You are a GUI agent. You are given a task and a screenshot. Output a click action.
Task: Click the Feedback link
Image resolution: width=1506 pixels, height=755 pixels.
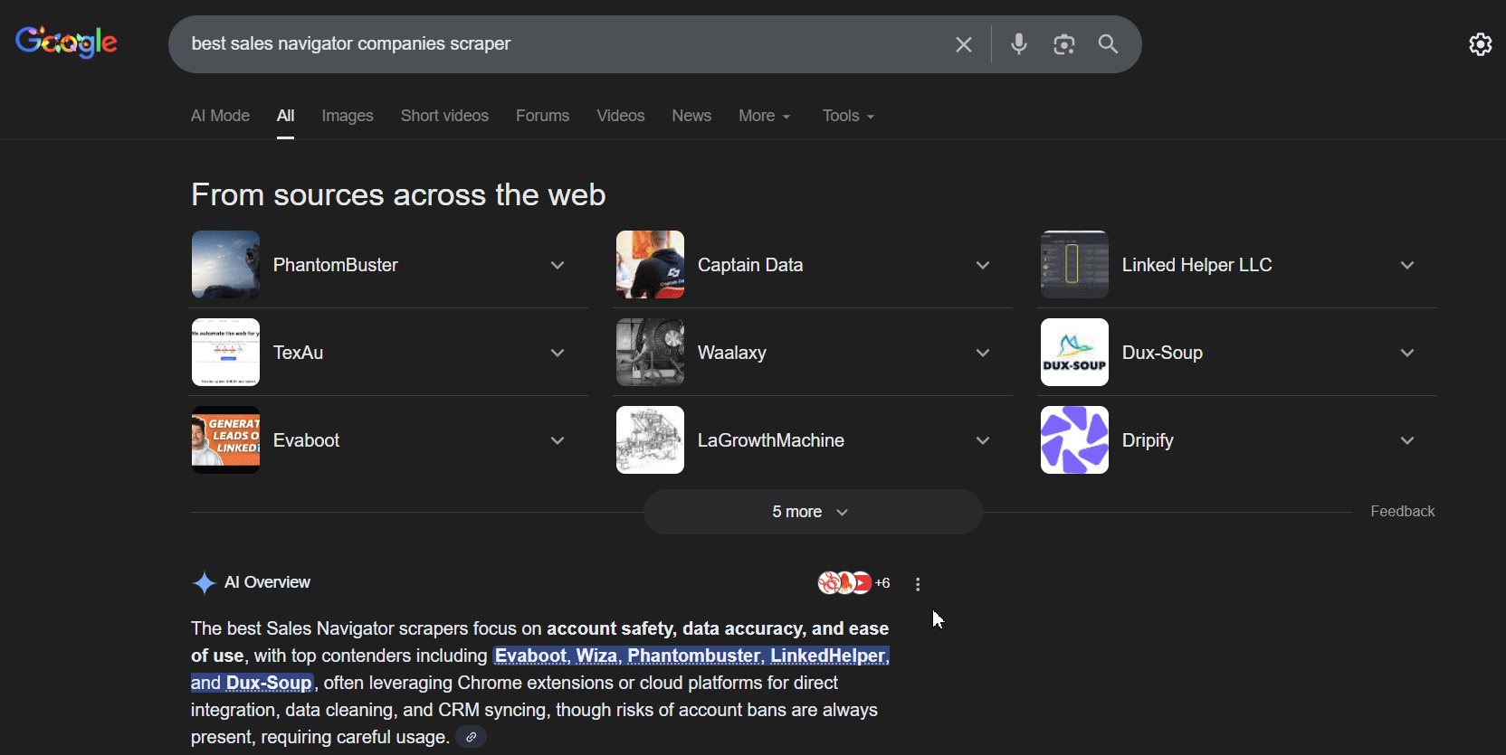tap(1402, 511)
